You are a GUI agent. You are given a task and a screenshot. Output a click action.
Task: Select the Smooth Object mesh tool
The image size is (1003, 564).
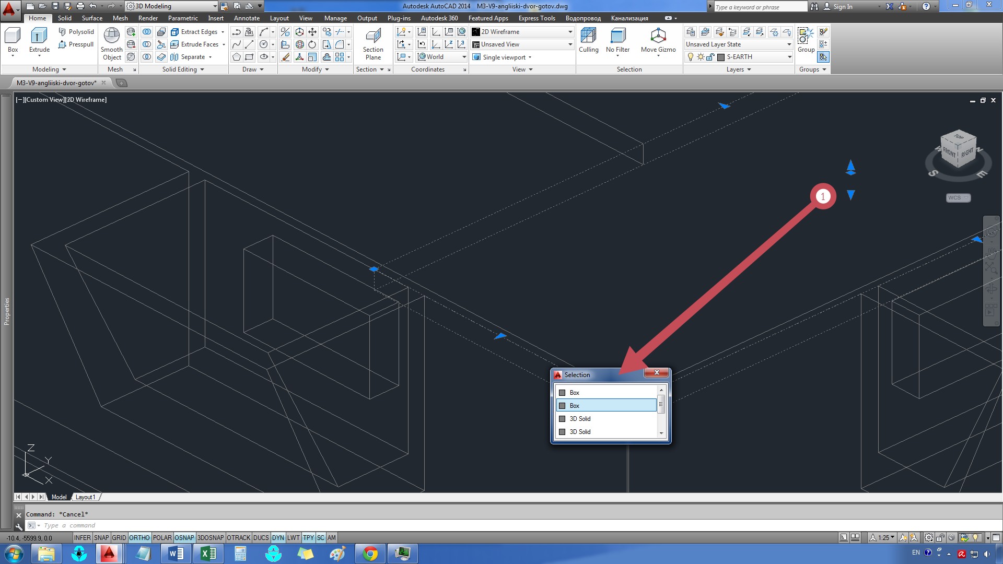point(112,44)
